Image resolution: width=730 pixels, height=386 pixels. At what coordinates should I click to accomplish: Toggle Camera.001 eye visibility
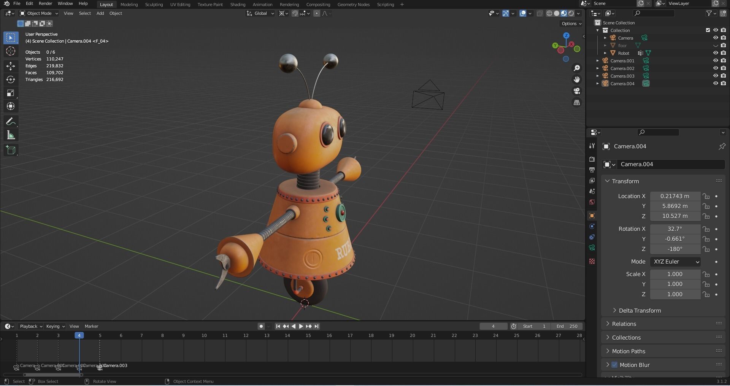click(x=715, y=60)
